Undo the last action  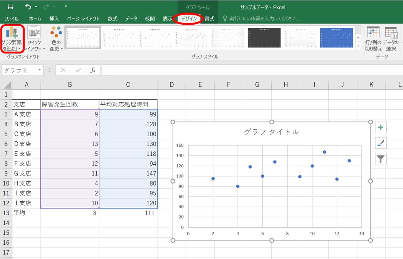click(28, 7)
